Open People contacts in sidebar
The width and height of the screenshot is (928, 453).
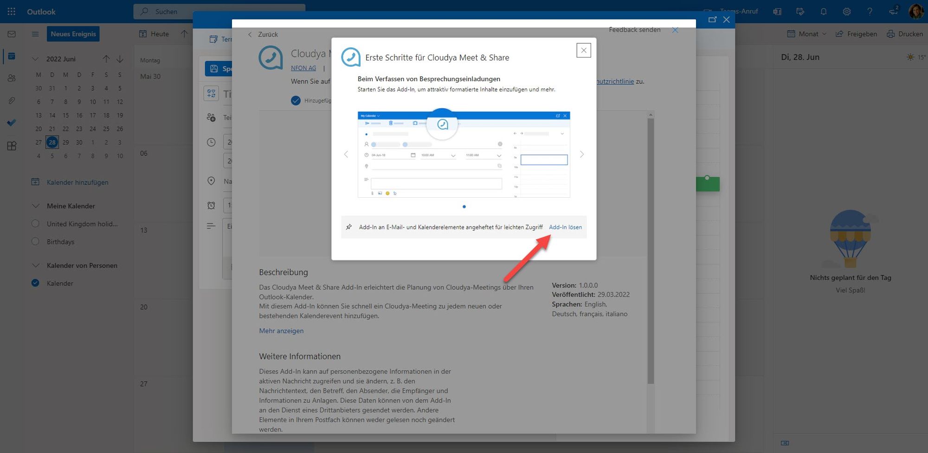pyautogui.click(x=12, y=78)
